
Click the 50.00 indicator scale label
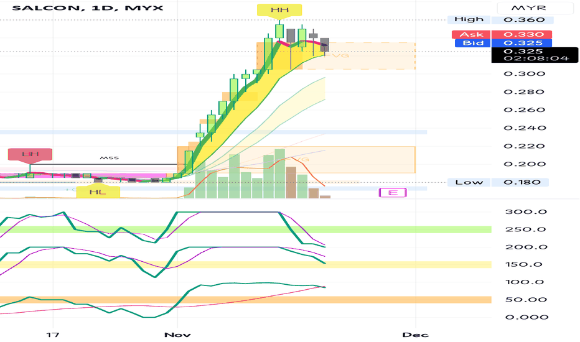[x=526, y=300]
